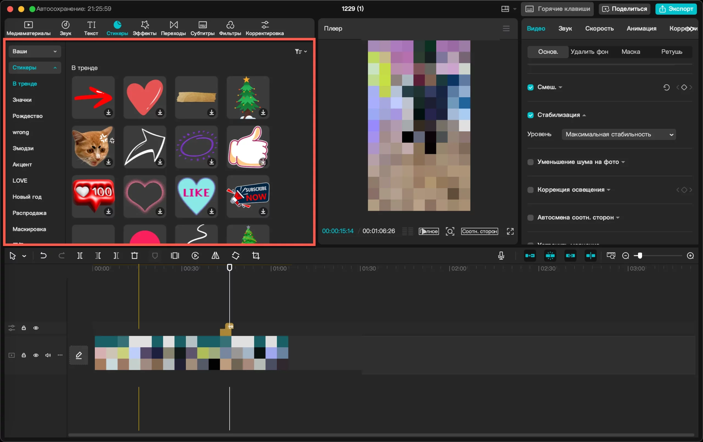Enable Коррекция освещения checkbox

click(x=531, y=190)
